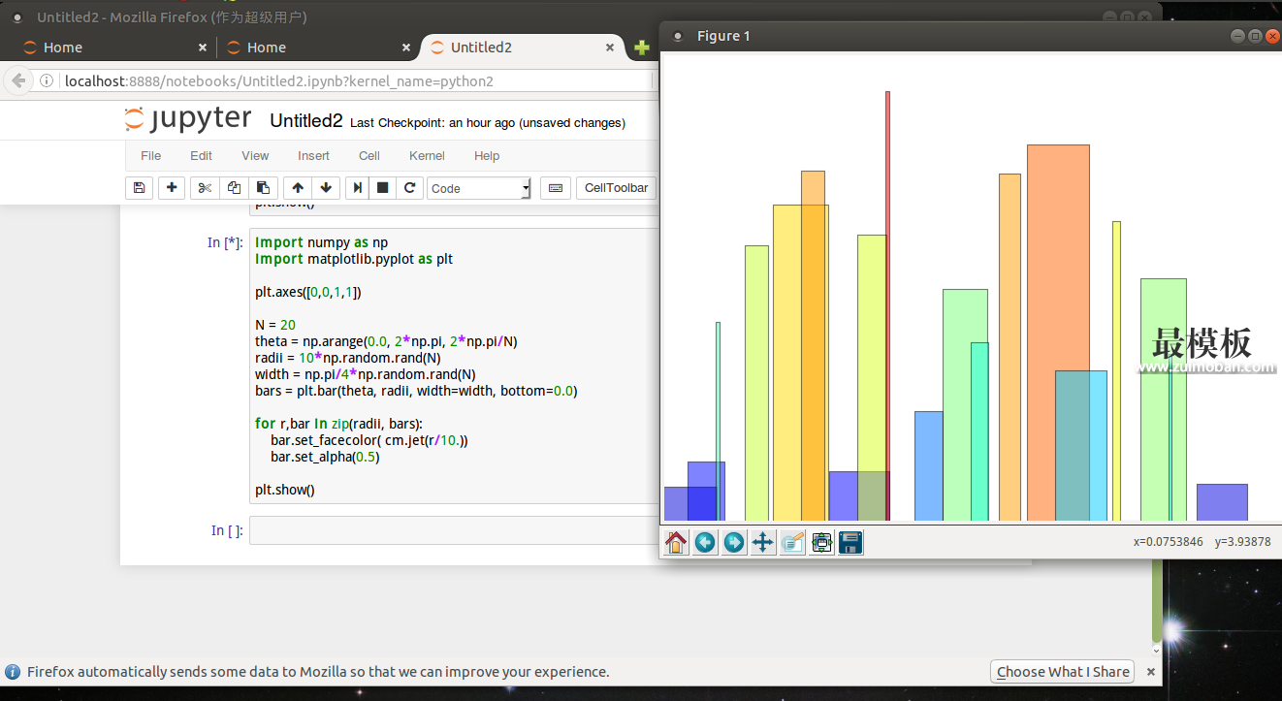Close the Untitled2 browser tab
Image resolution: width=1282 pixels, height=701 pixels.
coord(610,48)
